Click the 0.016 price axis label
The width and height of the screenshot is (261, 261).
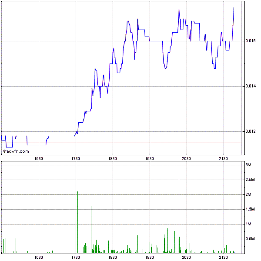(251, 41)
